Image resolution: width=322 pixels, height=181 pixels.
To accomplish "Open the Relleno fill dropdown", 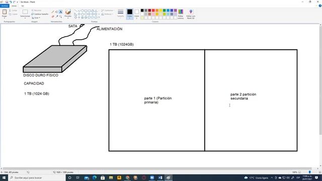I will point(107,14).
